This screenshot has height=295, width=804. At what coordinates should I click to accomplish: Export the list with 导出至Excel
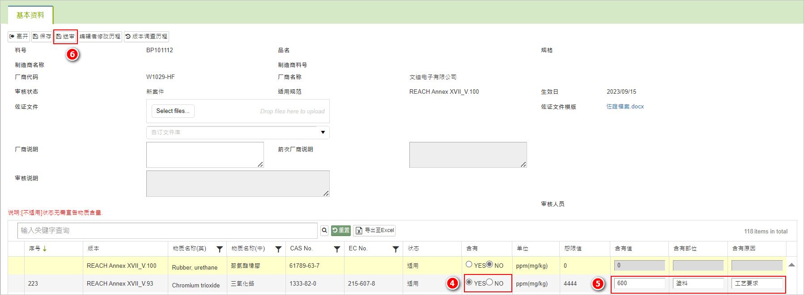click(x=374, y=231)
